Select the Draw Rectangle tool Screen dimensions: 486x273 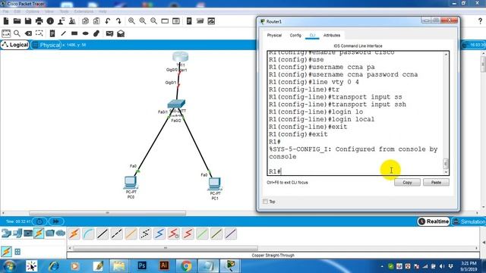[x=74, y=33]
